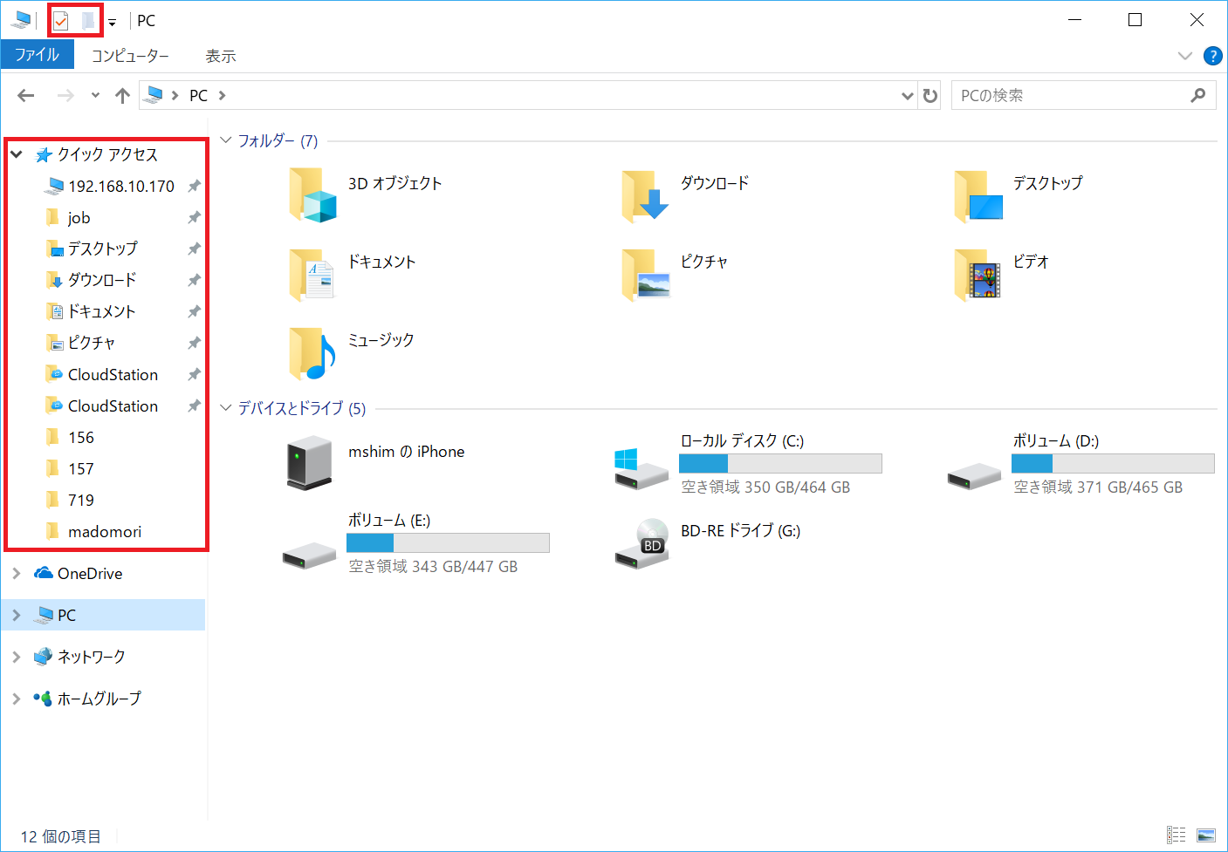Select the mshim の iPhone device icon
The width and height of the screenshot is (1228, 852).
point(309,462)
